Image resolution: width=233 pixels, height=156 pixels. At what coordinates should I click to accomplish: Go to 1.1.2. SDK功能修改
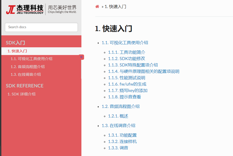coord(127,59)
